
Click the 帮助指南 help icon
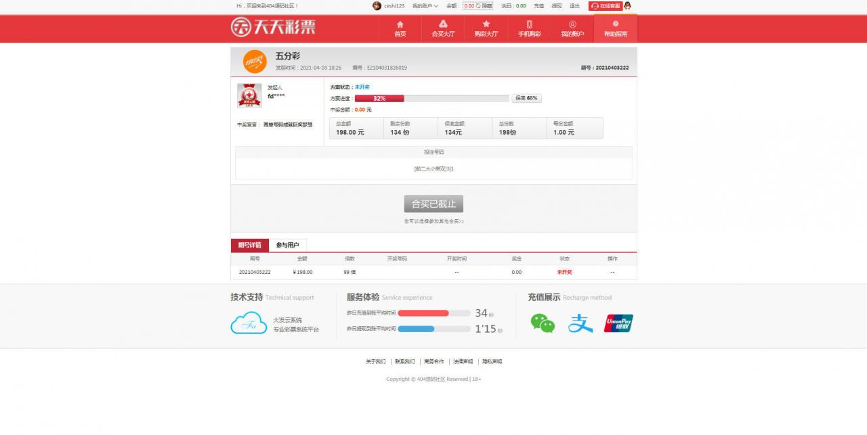[615, 24]
